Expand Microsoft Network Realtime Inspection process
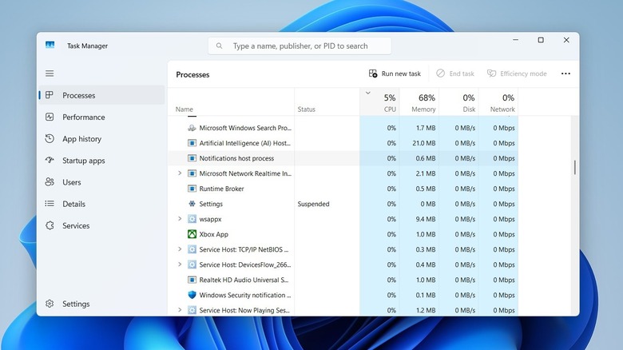 click(x=180, y=173)
